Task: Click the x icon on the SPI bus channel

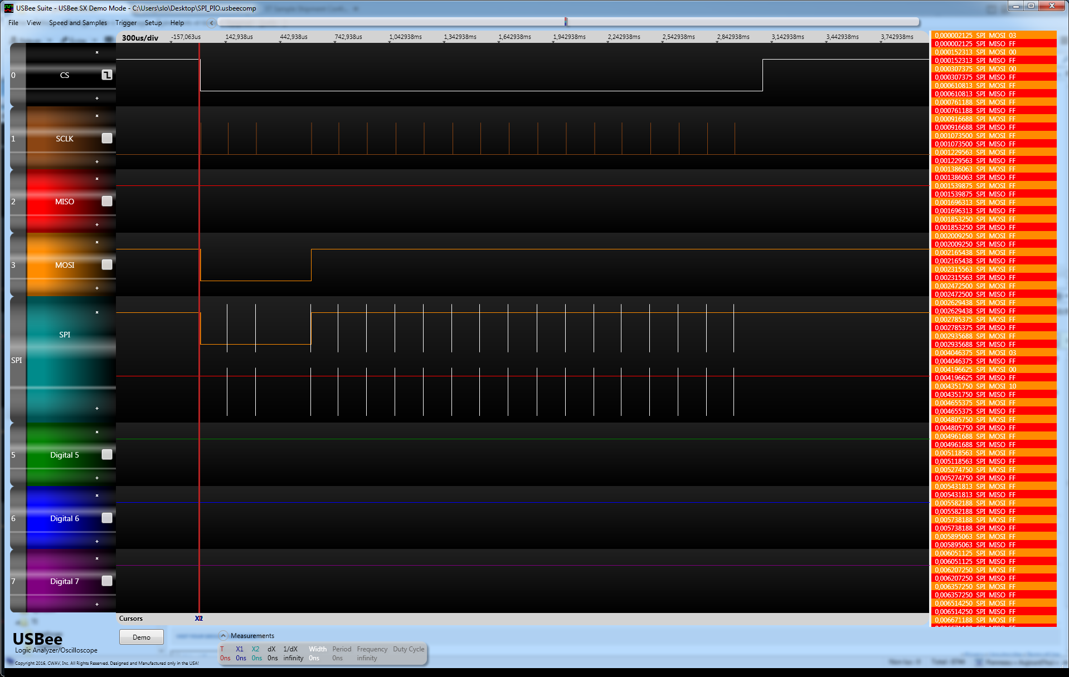Action: tap(97, 312)
